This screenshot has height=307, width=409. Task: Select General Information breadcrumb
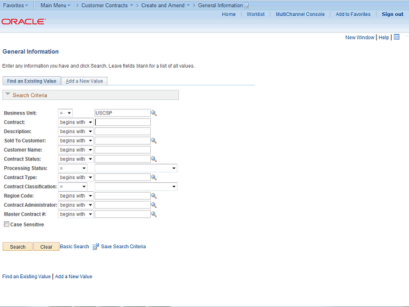click(220, 6)
